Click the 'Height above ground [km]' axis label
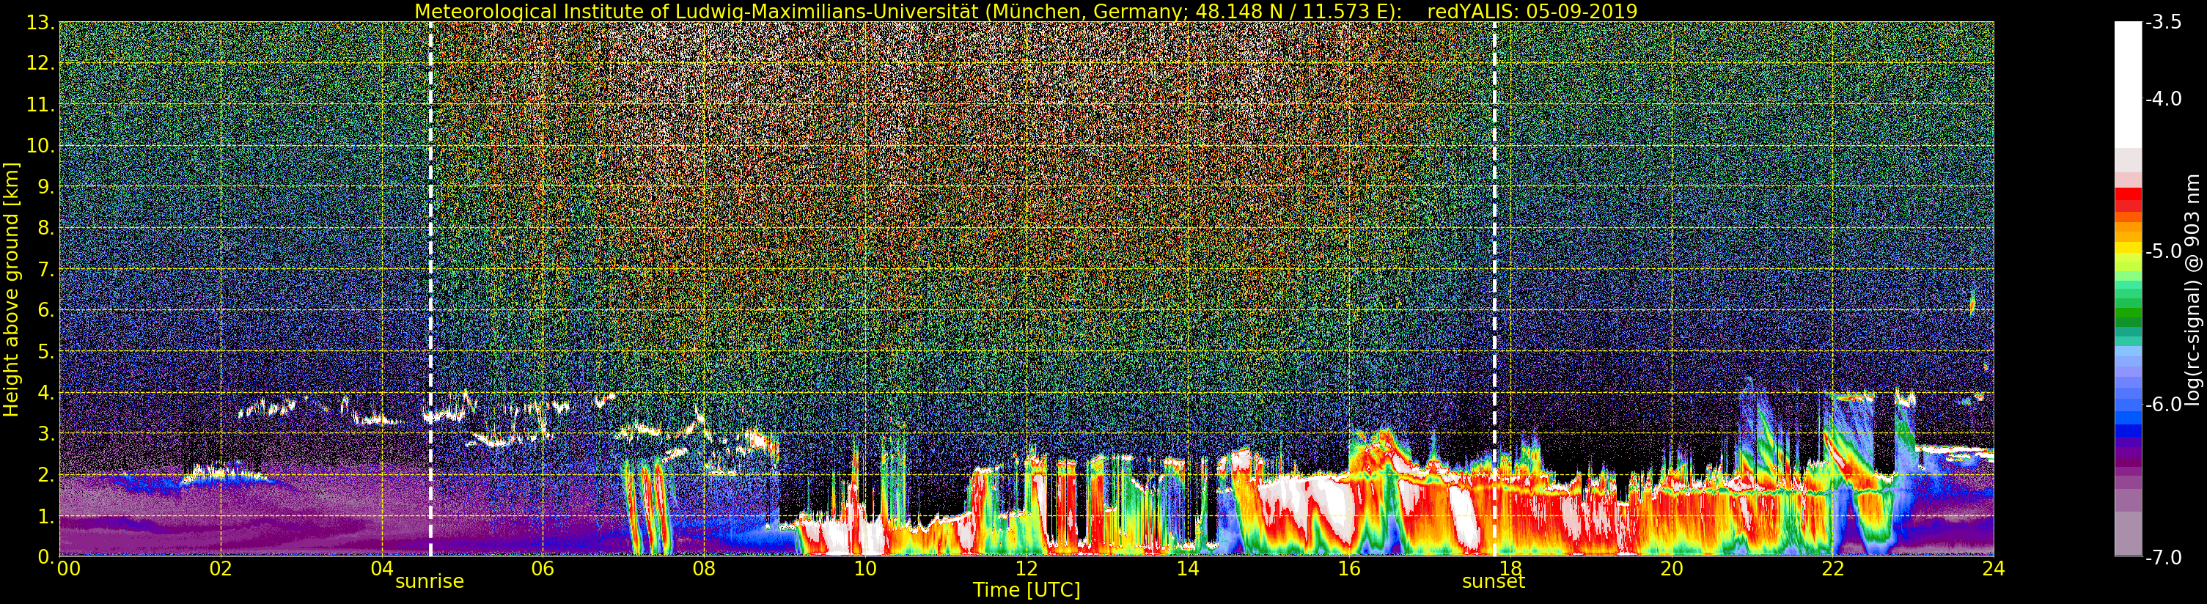Image resolution: width=2207 pixels, height=604 pixels. coord(11,290)
